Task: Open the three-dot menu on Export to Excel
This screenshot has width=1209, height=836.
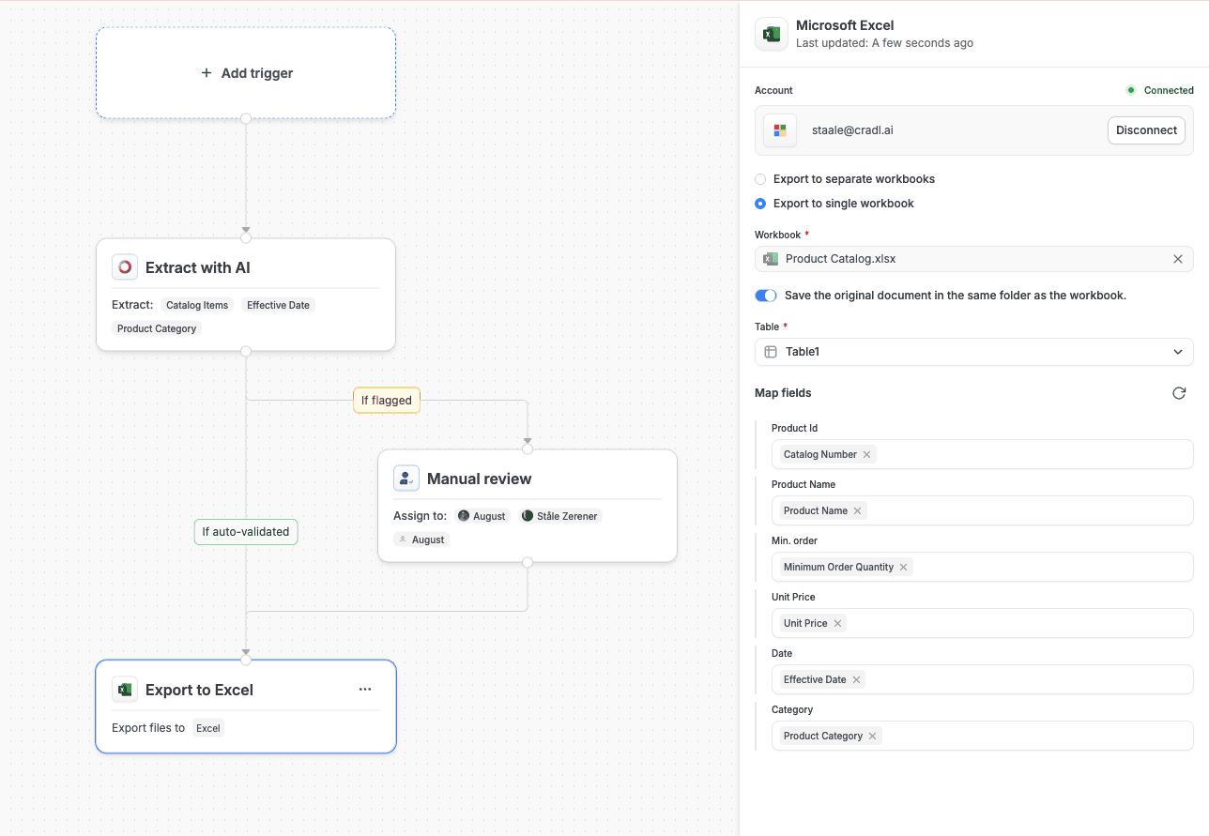Action: 365,690
